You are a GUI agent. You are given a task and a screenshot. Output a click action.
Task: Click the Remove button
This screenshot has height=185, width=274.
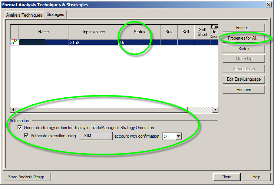tap(244, 90)
